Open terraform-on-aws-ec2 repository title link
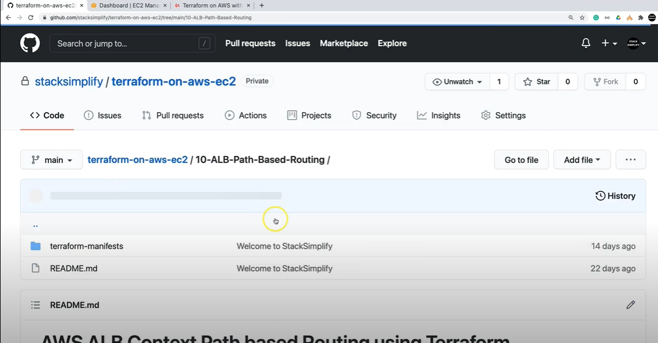 coord(173,81)
